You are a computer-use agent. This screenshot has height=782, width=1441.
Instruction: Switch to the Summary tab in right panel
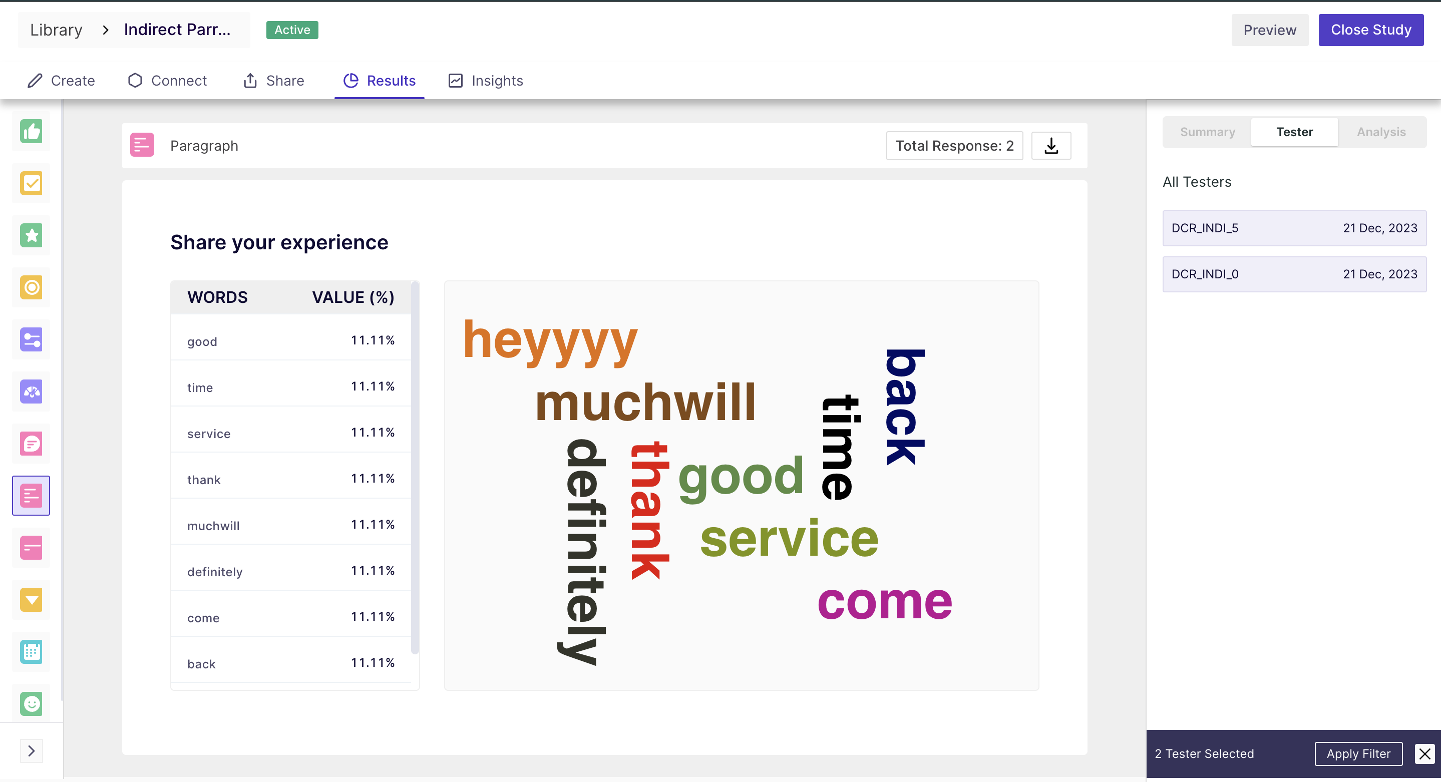click(x=1208, y=132)
